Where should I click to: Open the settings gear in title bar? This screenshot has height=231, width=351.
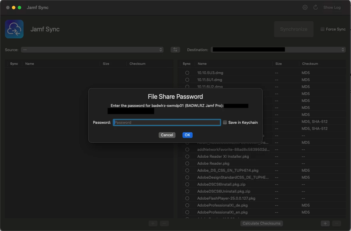(x=305, y=7)
